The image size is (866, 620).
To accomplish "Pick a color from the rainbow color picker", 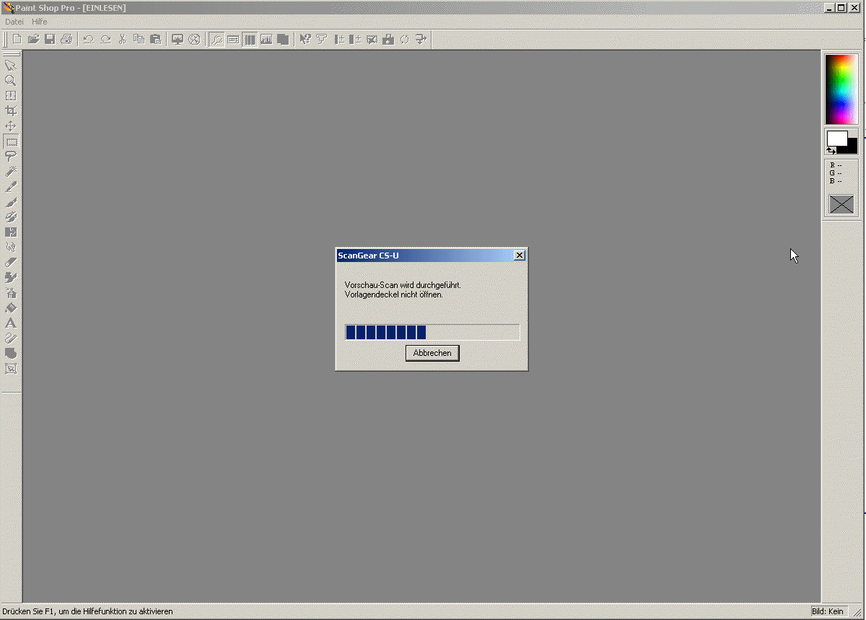I will (841, 89).
